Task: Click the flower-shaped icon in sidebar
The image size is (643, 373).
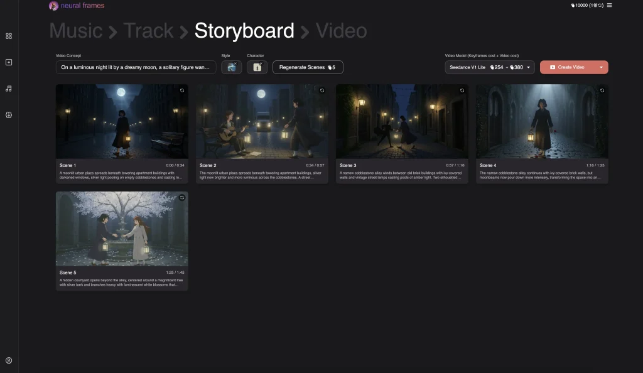Action: (x=9, y=115)
